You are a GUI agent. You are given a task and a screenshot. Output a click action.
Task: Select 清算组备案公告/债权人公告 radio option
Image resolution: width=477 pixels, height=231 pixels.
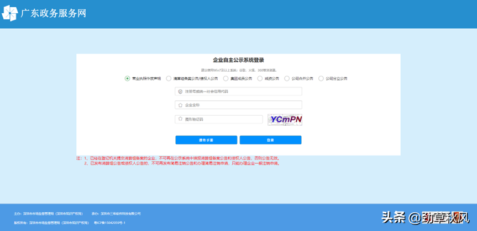tap(169, 79)
